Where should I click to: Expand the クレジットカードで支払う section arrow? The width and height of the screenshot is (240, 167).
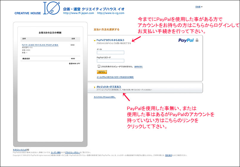95,87
